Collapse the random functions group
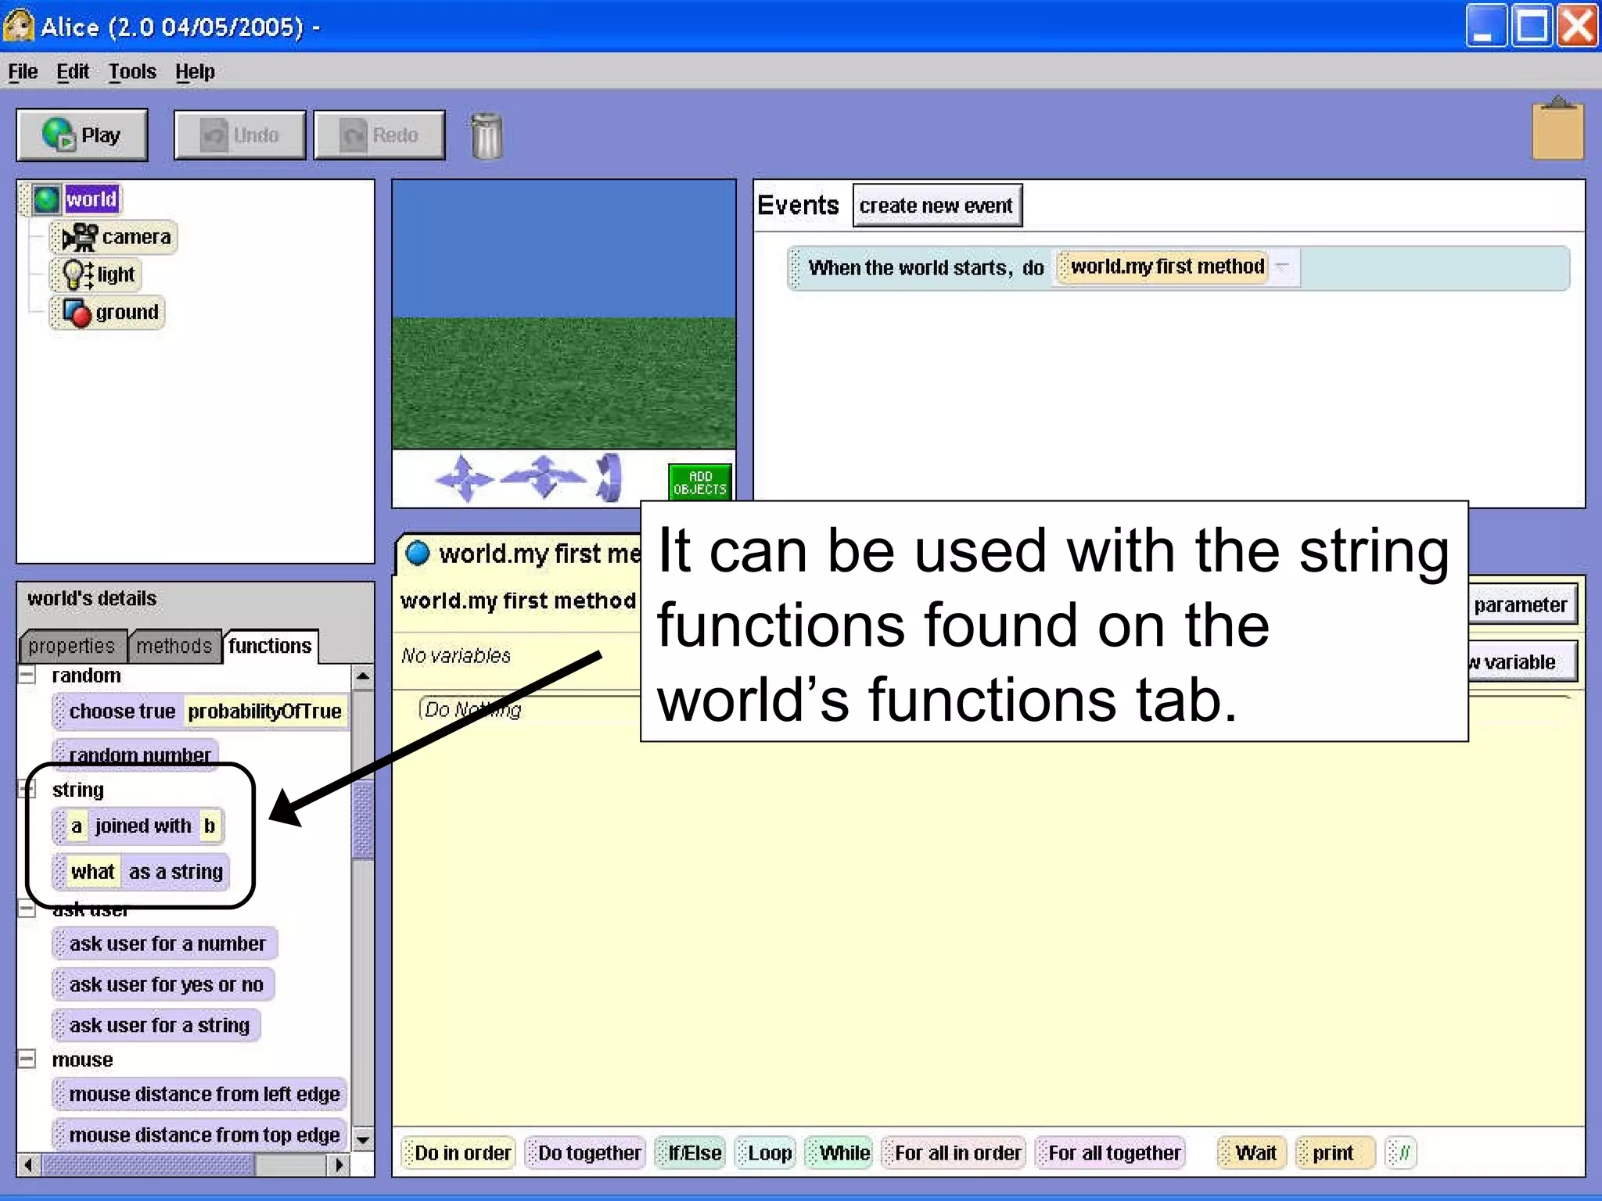The image size is (1602, 1201). 27,675
